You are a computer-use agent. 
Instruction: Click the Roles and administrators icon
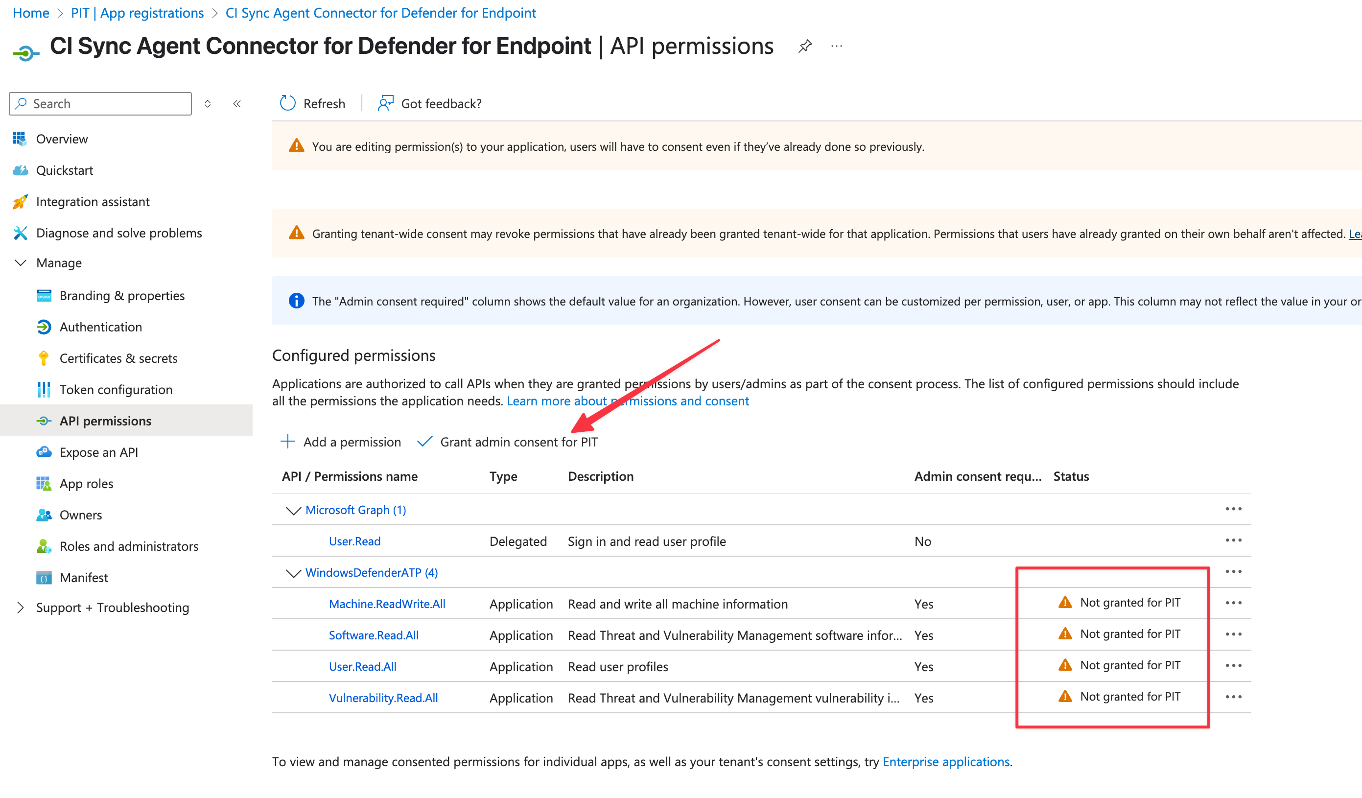pos(44,546)
